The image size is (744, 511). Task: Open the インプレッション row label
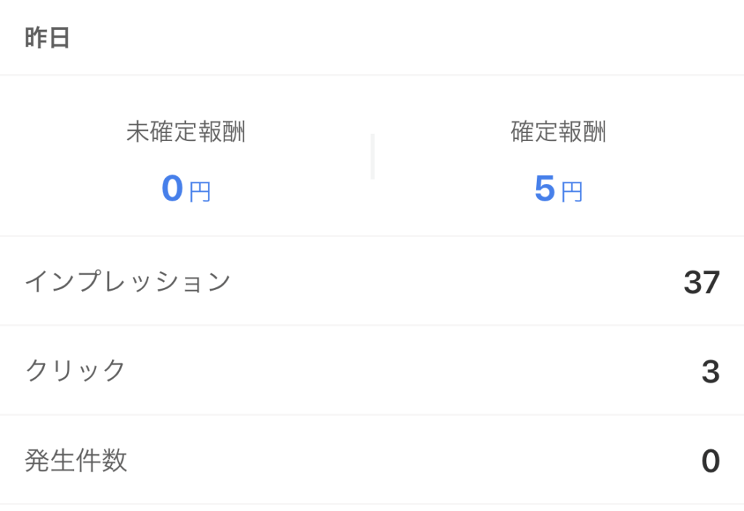point(128,281)
